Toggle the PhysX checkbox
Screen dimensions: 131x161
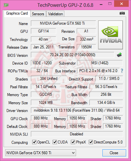pyautogui.click(x=73, y=142)
